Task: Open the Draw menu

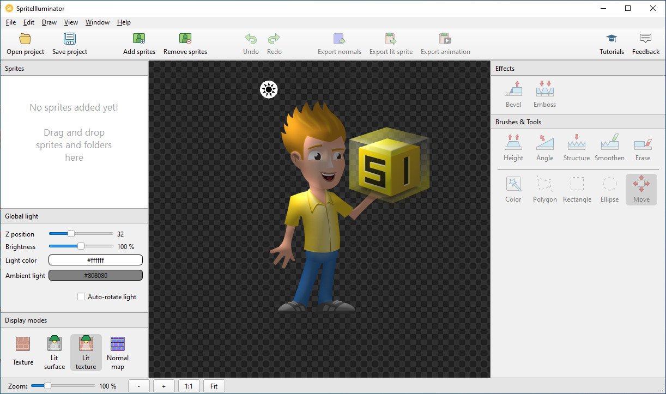Action: (x=49, y=22)
